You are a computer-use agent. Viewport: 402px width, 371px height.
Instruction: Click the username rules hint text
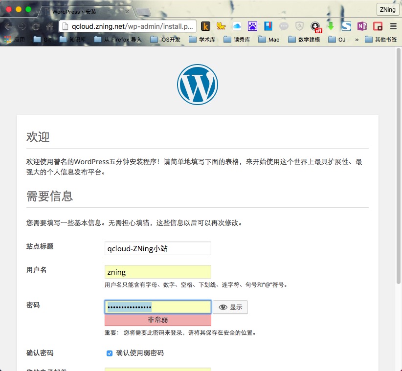click(197, 284)
